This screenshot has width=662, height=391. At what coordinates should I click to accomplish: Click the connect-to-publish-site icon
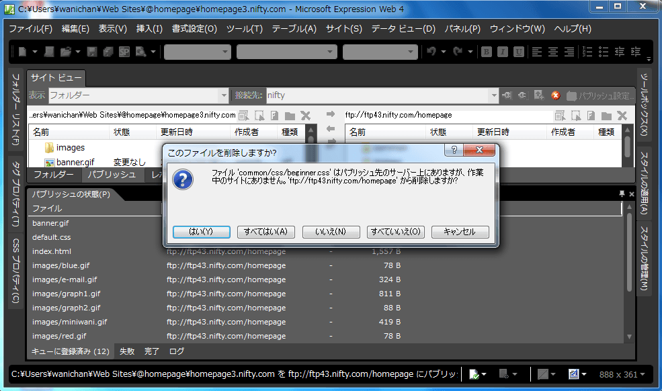[x=507, y=95]
